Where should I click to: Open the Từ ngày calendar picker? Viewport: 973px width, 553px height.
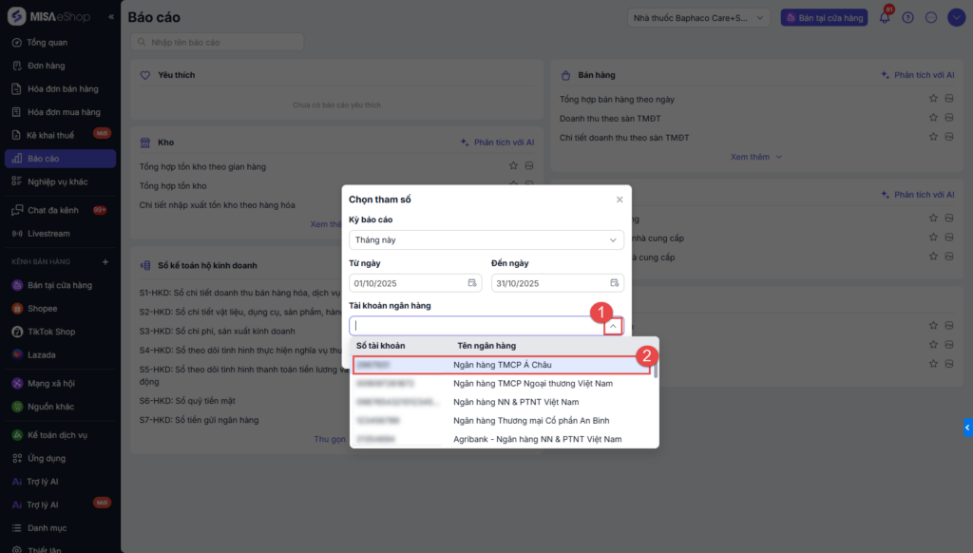tap(472, 283)
